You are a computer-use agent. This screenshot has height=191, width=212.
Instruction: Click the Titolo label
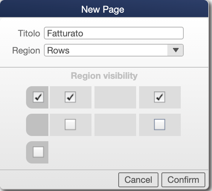click(29, 33)
